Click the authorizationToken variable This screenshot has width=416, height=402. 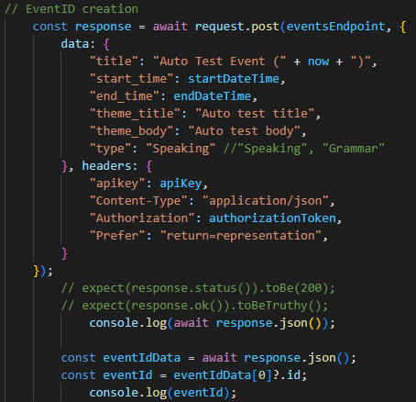point(272,218)
